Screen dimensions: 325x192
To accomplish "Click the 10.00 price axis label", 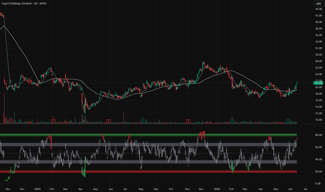I will click(x=318, y=120).
